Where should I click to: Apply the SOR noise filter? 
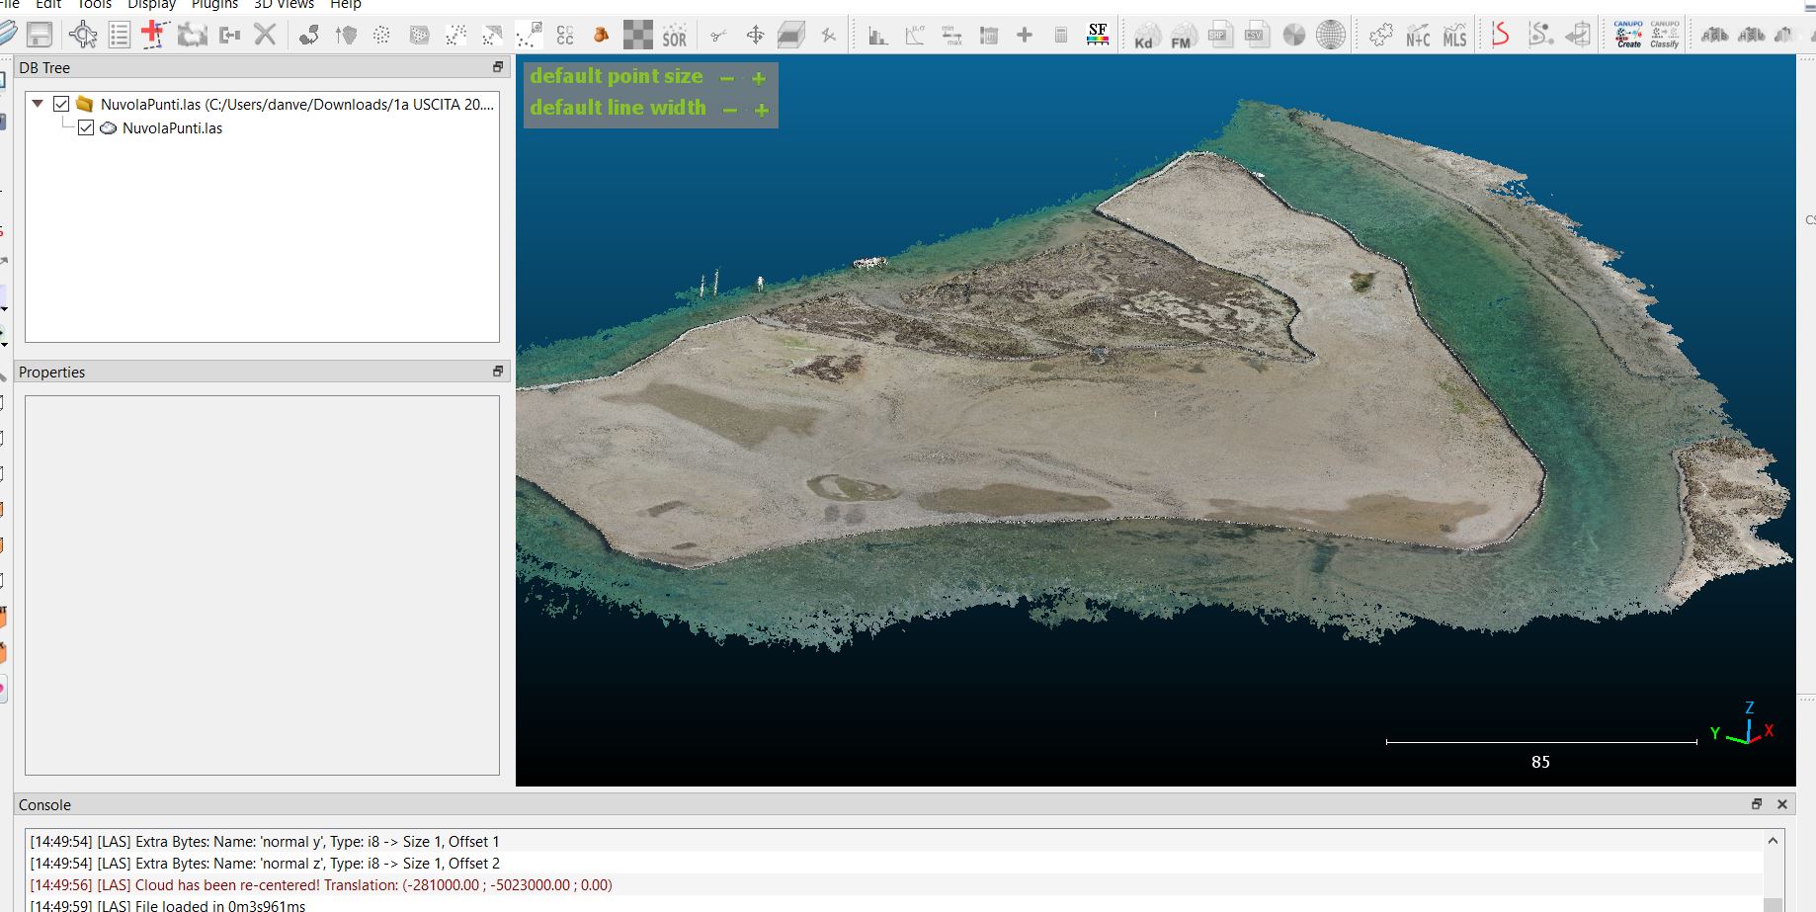tap(673, 33)
